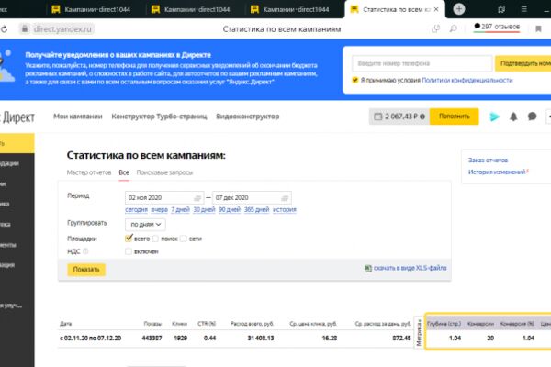Click the сегодня period link
Image resolution: width=551 pixels, height=367 pixels.
click(136, 210)
